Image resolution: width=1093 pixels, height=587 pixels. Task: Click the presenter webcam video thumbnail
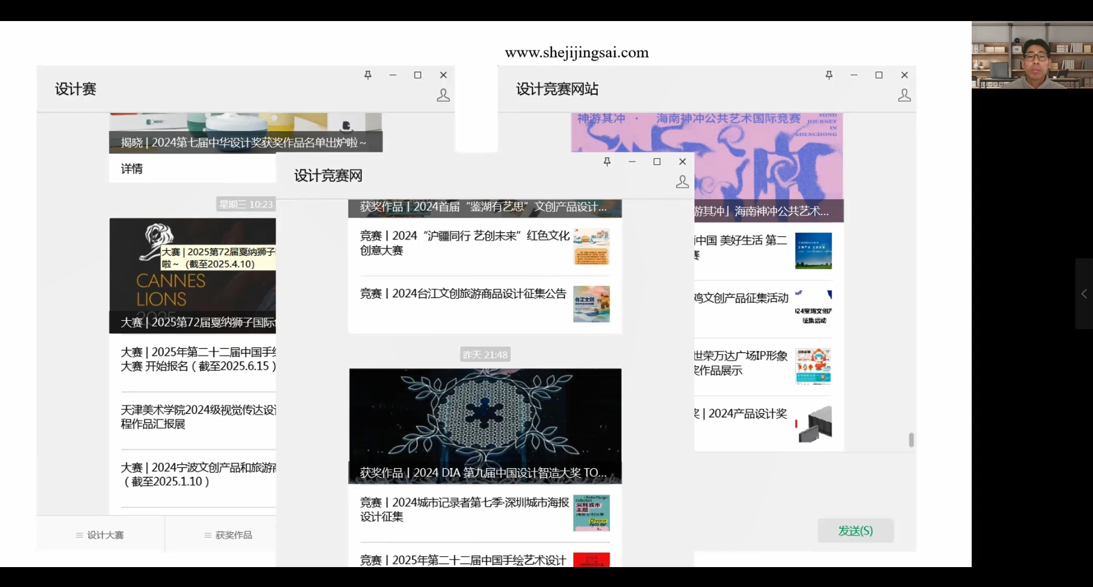(x=1032, y=55)
